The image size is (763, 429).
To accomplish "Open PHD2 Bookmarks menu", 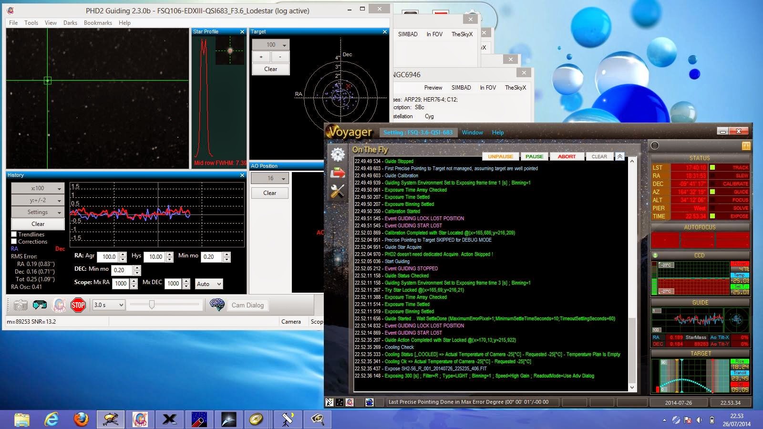I will [98, 23].
